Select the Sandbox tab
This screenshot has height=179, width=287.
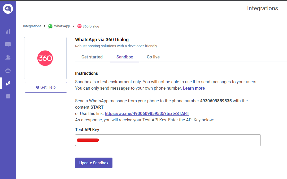(x=125, y=57)
